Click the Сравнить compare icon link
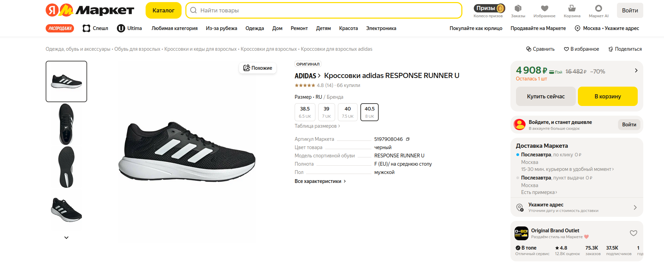Image resolution: width=664 pixels, height=262 pixels. tap(540, 49)
